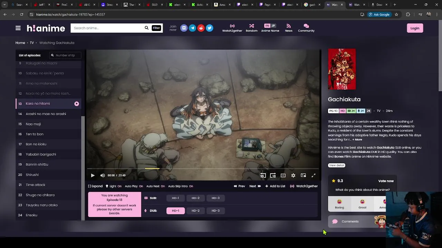Screen dimensions: 442x248
Task: Open the Community section in the header
Action: click(x=306, y=28)
